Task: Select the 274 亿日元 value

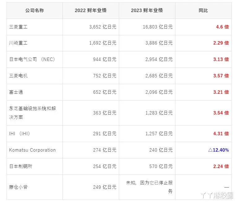Action: click(105, 150)
